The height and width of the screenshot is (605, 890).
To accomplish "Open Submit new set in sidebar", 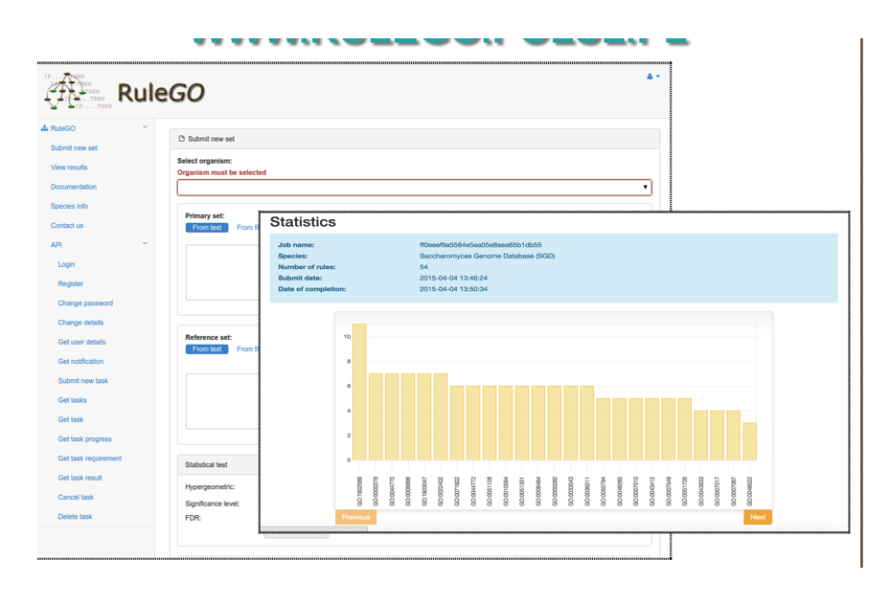I will click(x=74, y=148).
